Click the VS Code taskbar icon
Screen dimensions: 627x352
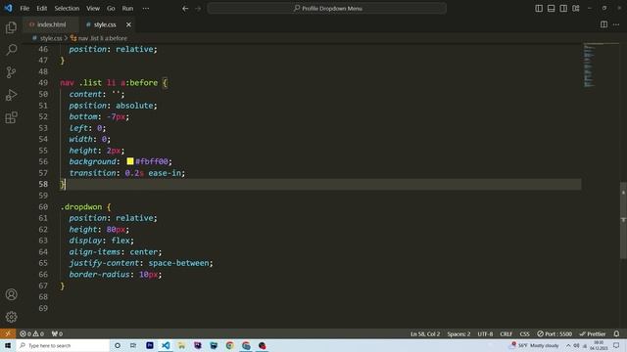pyautogui.click(x=166, y=345)
